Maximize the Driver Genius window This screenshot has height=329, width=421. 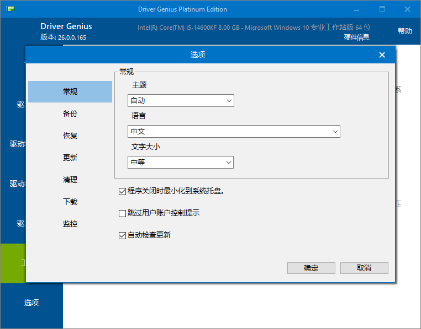[382, 9]
